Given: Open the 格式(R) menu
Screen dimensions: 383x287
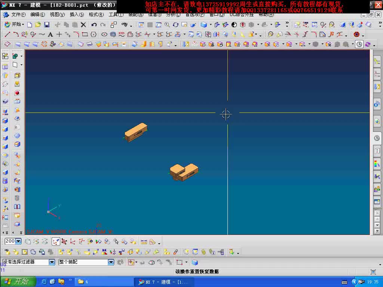Looking at the screenshot, I should click(96, 15).
